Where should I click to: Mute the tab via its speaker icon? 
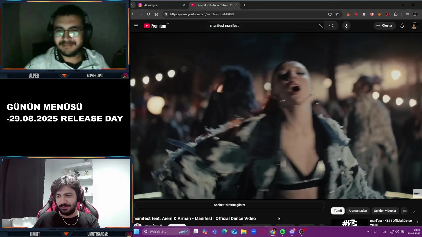[231, 5]
